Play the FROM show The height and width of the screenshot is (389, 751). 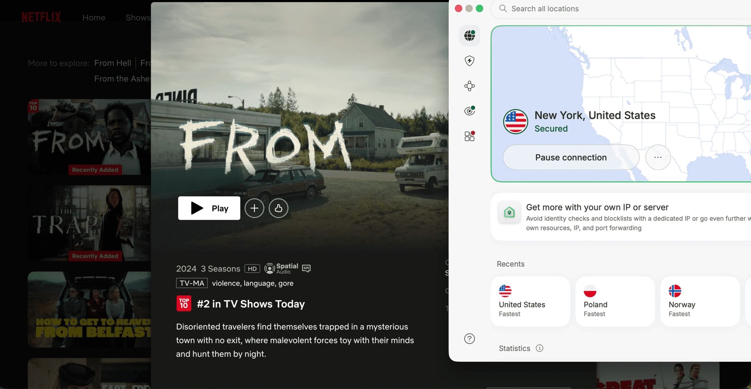(x=209, y=208)
